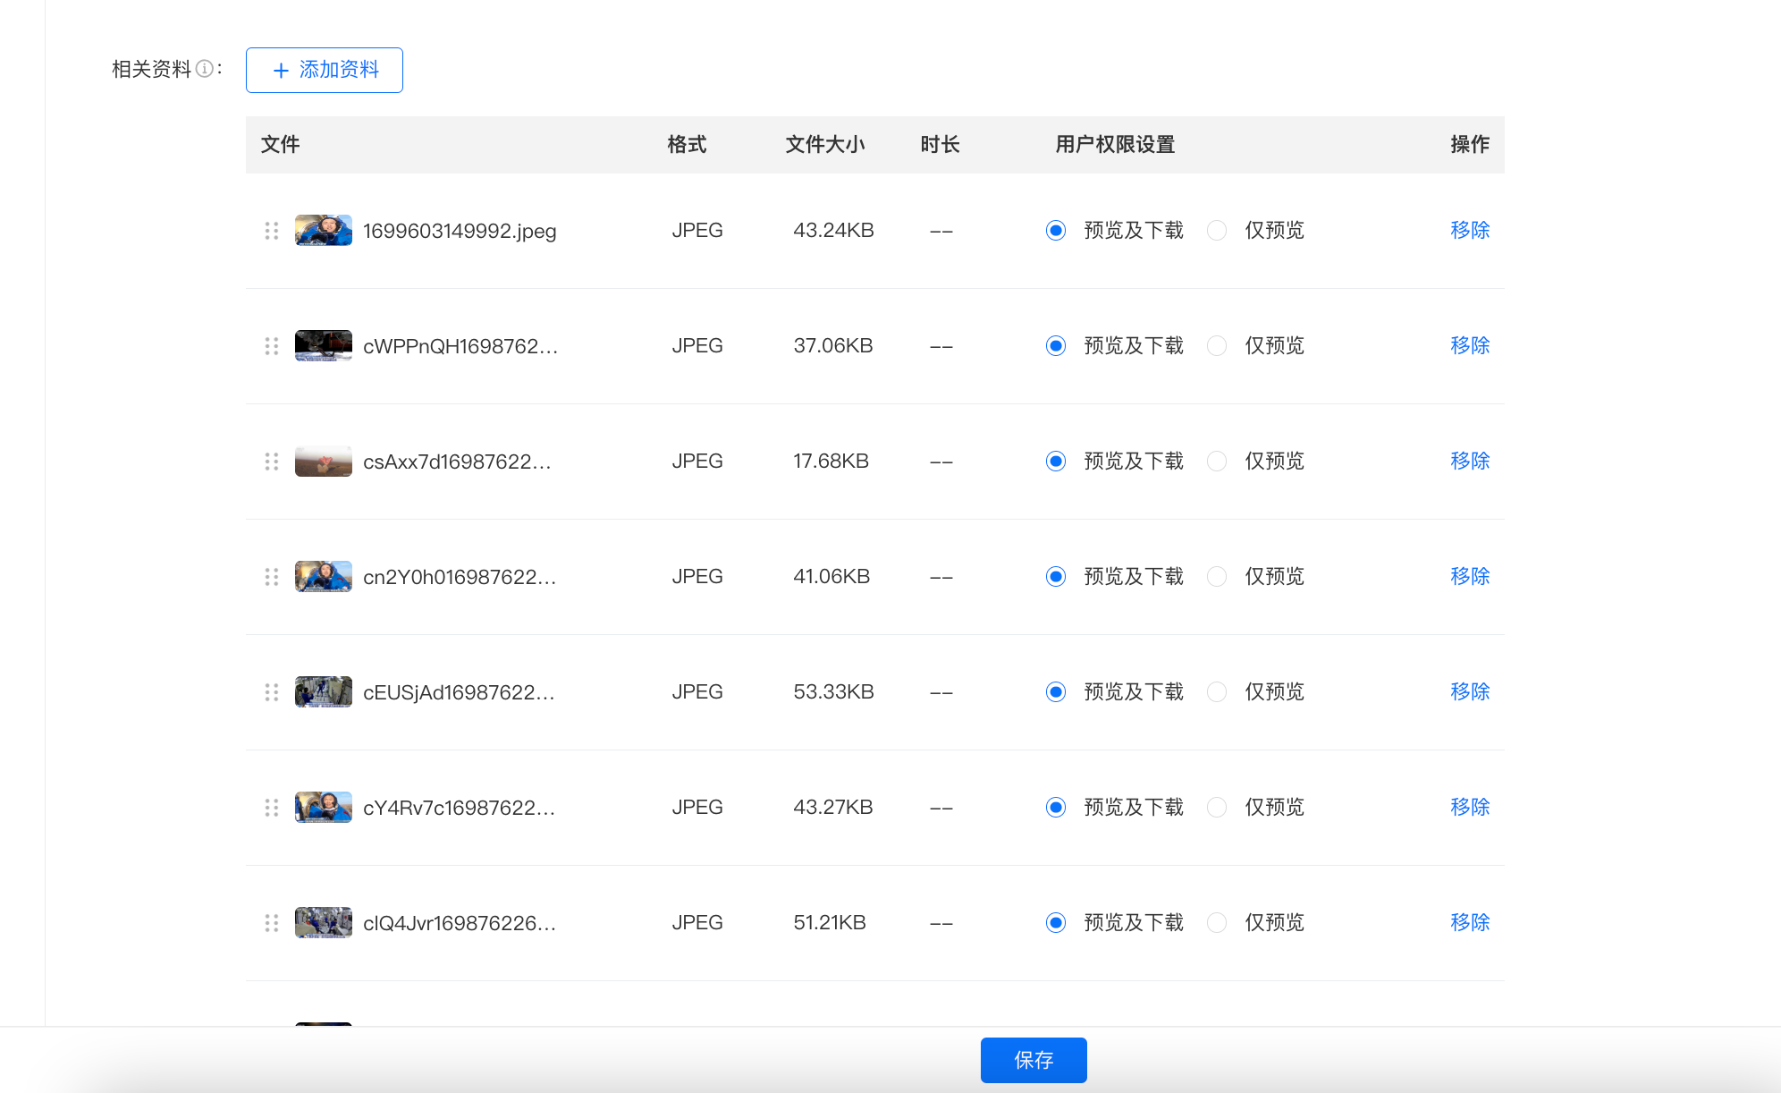The width and height of the screenshot is (1781, 1093).
Task: Click drag handle for cWPPnQH1698762 row
Action: click(272, 346)
